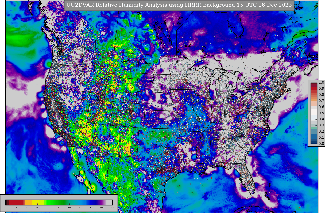The height and width of the screenshot is (213, 325).
Task: Click the 100 tick label on humidity colorbar
Action: click(112, 208)
